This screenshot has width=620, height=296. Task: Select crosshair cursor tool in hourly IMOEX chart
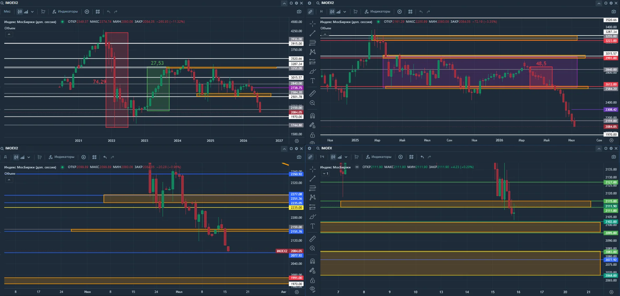coord(312,169)
